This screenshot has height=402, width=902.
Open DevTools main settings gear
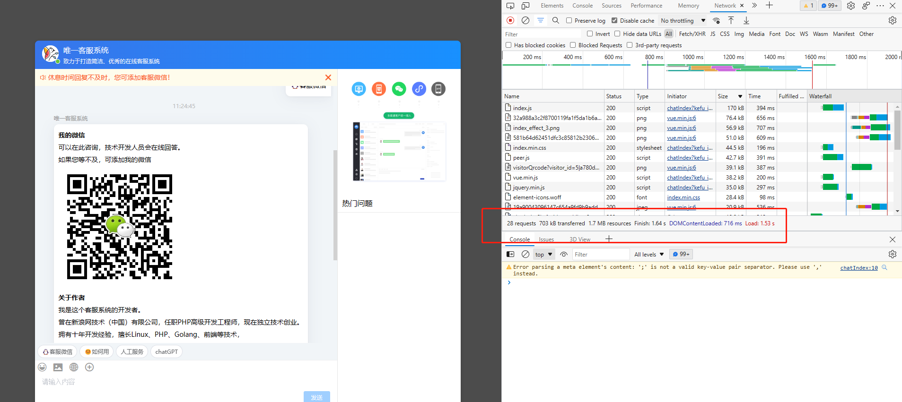click(x=851, y=6)
